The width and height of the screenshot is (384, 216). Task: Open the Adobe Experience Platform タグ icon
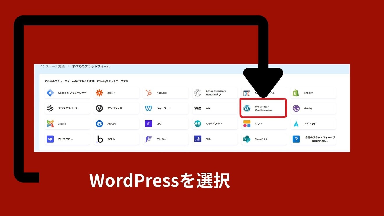pos(198,93)
